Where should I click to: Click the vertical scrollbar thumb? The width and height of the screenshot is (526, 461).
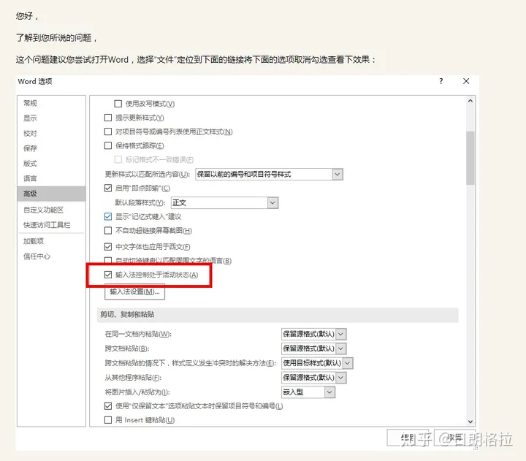point(470,158)
